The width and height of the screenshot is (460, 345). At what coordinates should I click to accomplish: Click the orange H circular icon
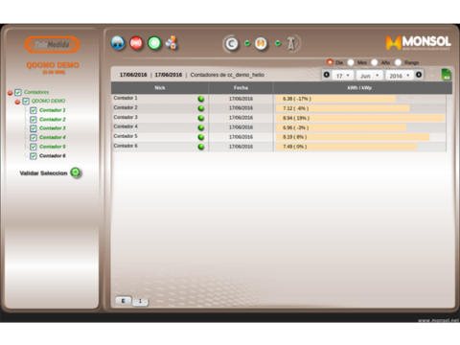261,43
